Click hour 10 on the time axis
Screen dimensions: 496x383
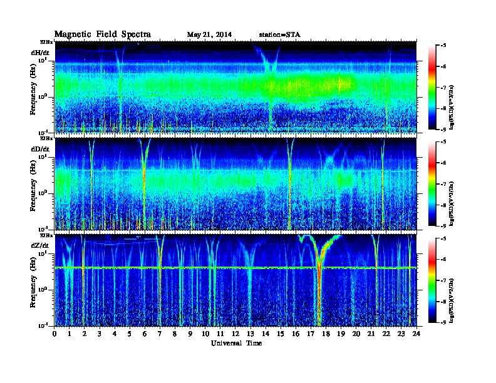click(205, 334)
